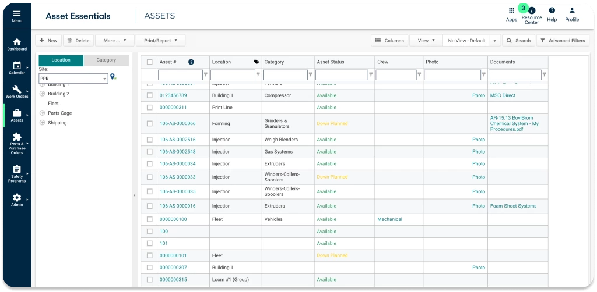
Task: Expand the Building 2 tree node
Action: pyautogui.click(x=42, y=94)
